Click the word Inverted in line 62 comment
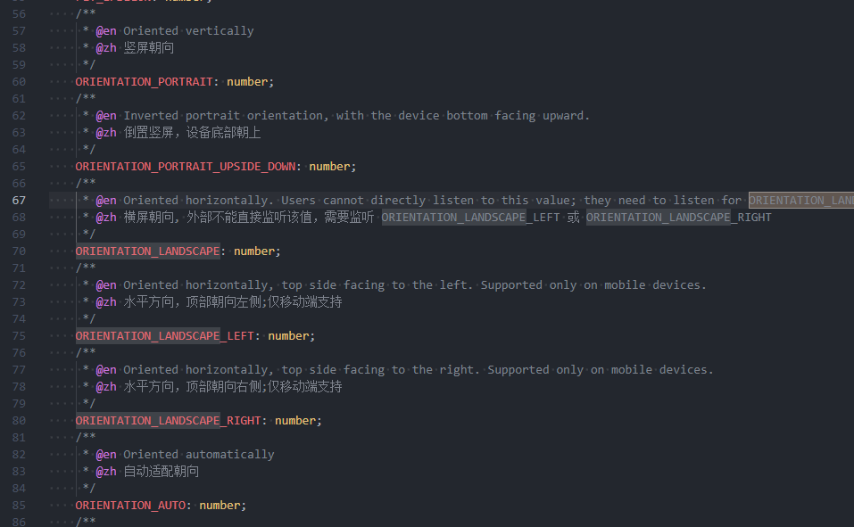The width and height of the screenshot is (854, 527). pyautogui.click(x=151, y=116)
